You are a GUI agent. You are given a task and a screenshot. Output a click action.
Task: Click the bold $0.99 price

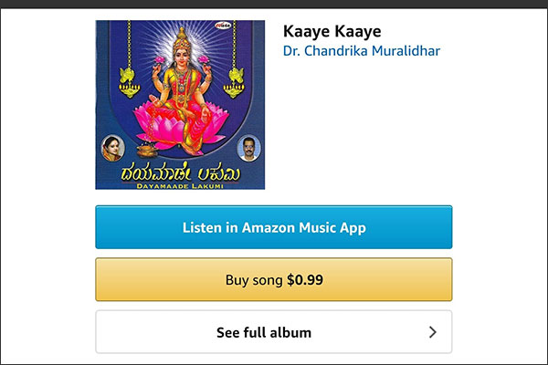(x=305, y=280)
